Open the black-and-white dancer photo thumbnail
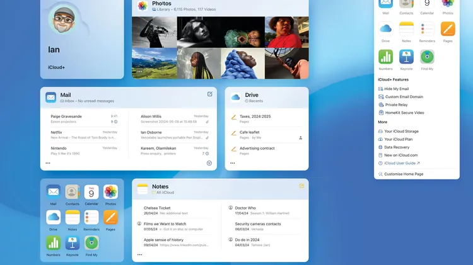 [154, 32]
